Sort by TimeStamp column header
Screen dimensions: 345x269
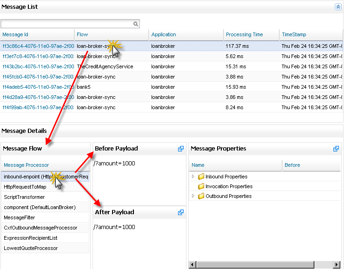pos(293,34)
